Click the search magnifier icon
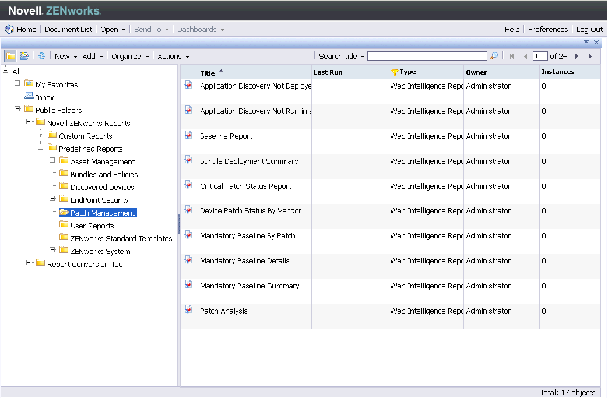The height and width of the screenshot is (398, 608). [494, 56]
